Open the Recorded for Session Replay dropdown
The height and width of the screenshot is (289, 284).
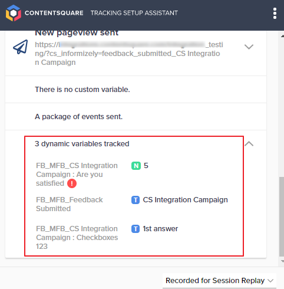point(219,281)
